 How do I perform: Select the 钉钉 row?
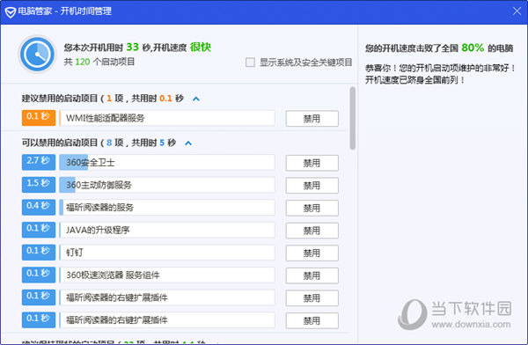[x=167, y=253]
